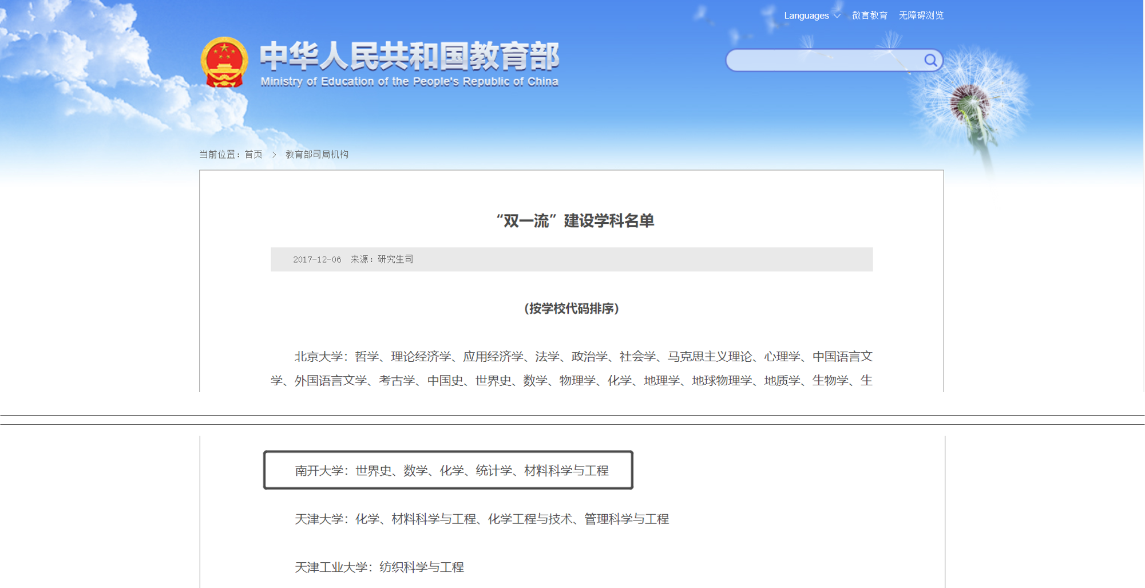
Task: Click the national emblem logo
Action: click(x=224, y=62)
